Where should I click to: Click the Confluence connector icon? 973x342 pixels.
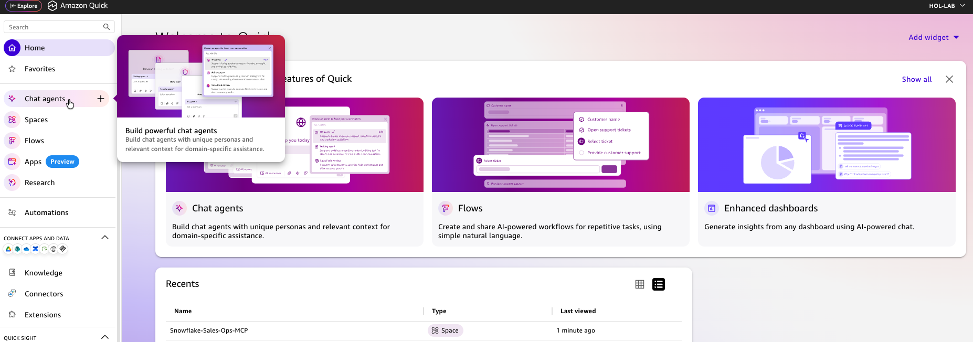35,249
